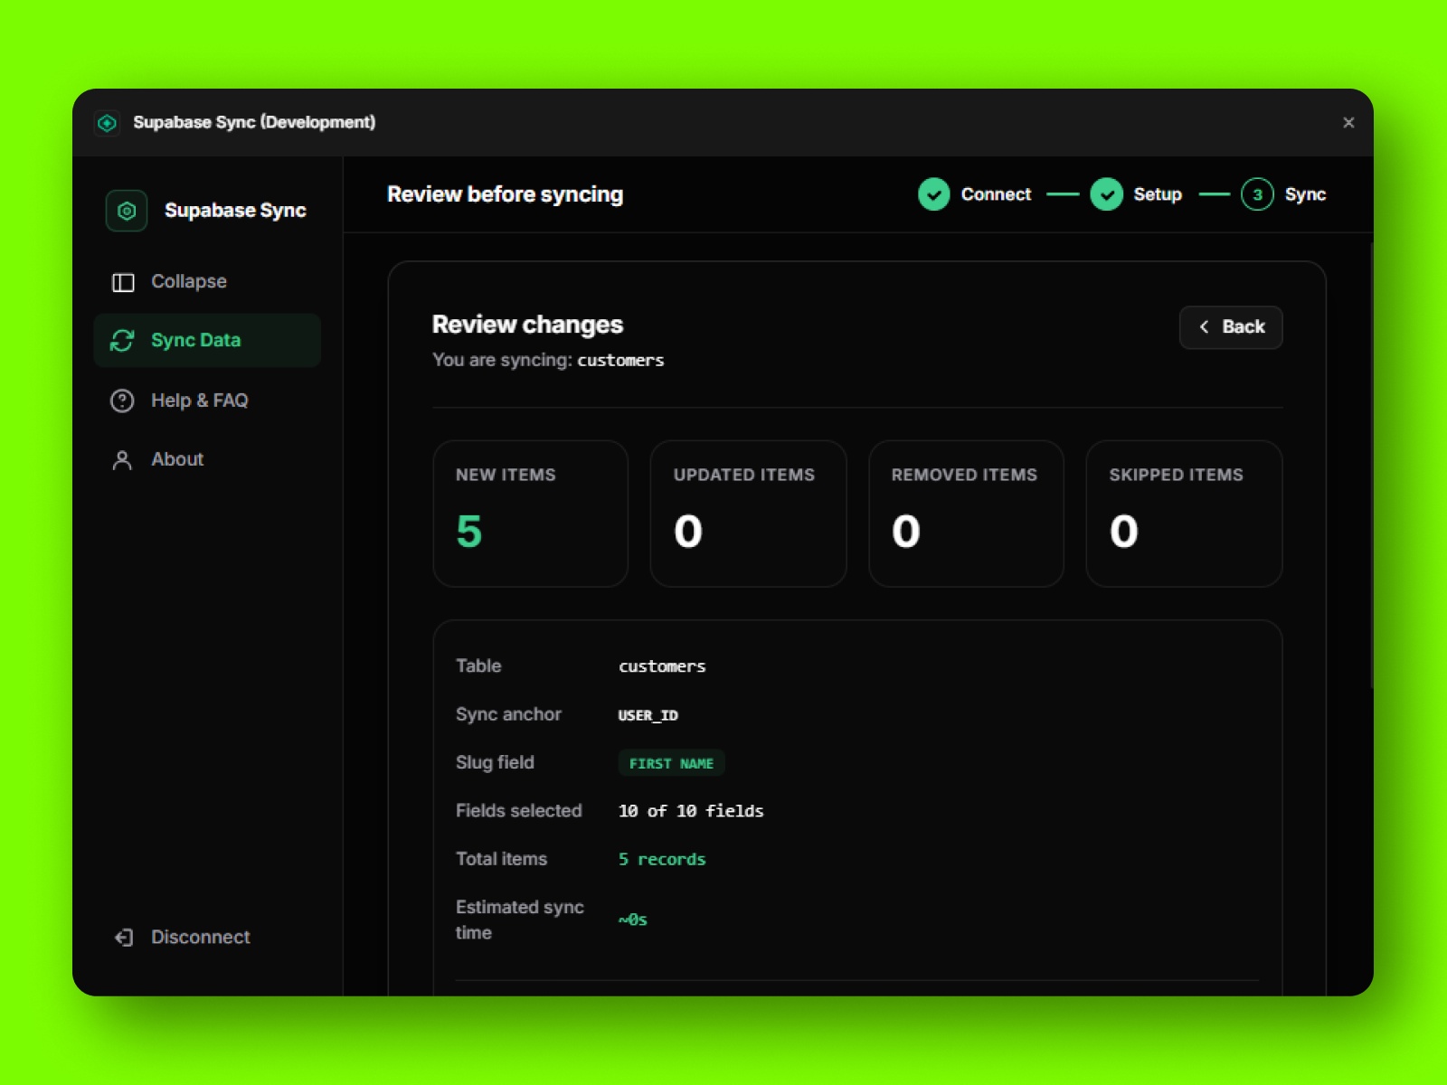The image size is (1447, 1085).
Task: Click the Collapse sidebar panel icon
Action: coord(122,281)
